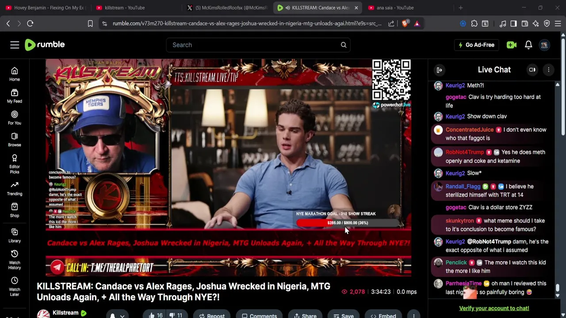Open notification bell dropdown next to Killstream
This screenshot has height=318, width=566.
pyautogui.click(x=117, y=315)
